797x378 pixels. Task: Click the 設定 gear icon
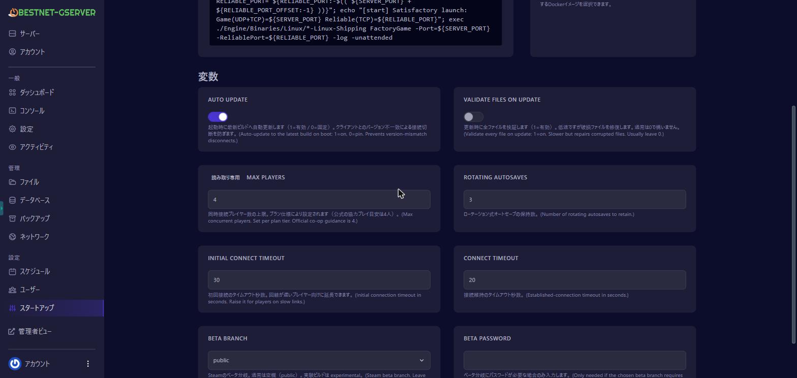click(x=13, y=129)
